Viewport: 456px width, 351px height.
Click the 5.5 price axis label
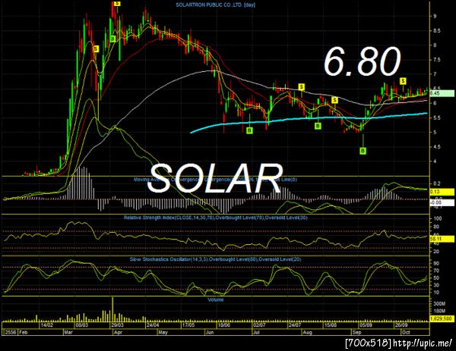[437, 118]
